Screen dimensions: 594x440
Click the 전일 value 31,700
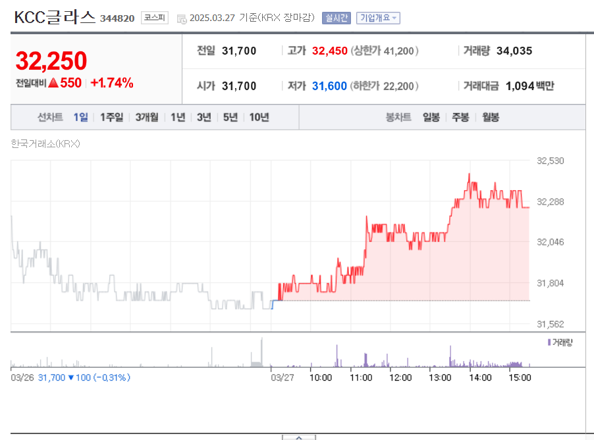point(239,51)
